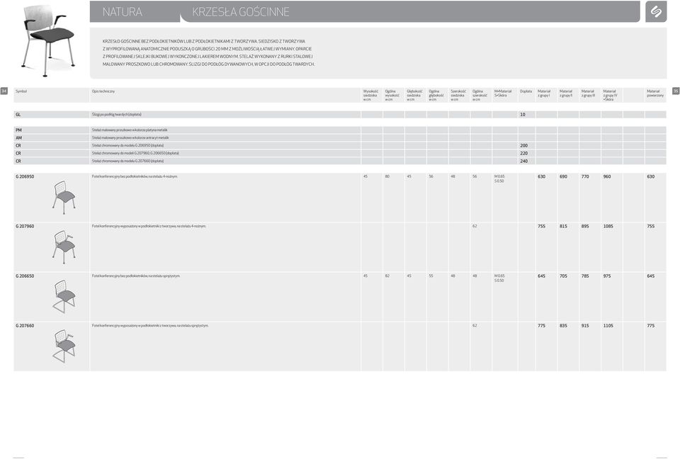
Task: Click the Głębokość siedziska column header
Action: [x=414, y=96]
